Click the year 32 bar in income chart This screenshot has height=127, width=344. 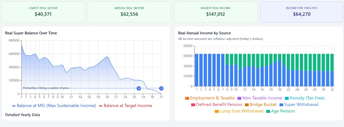pos(332,70)
